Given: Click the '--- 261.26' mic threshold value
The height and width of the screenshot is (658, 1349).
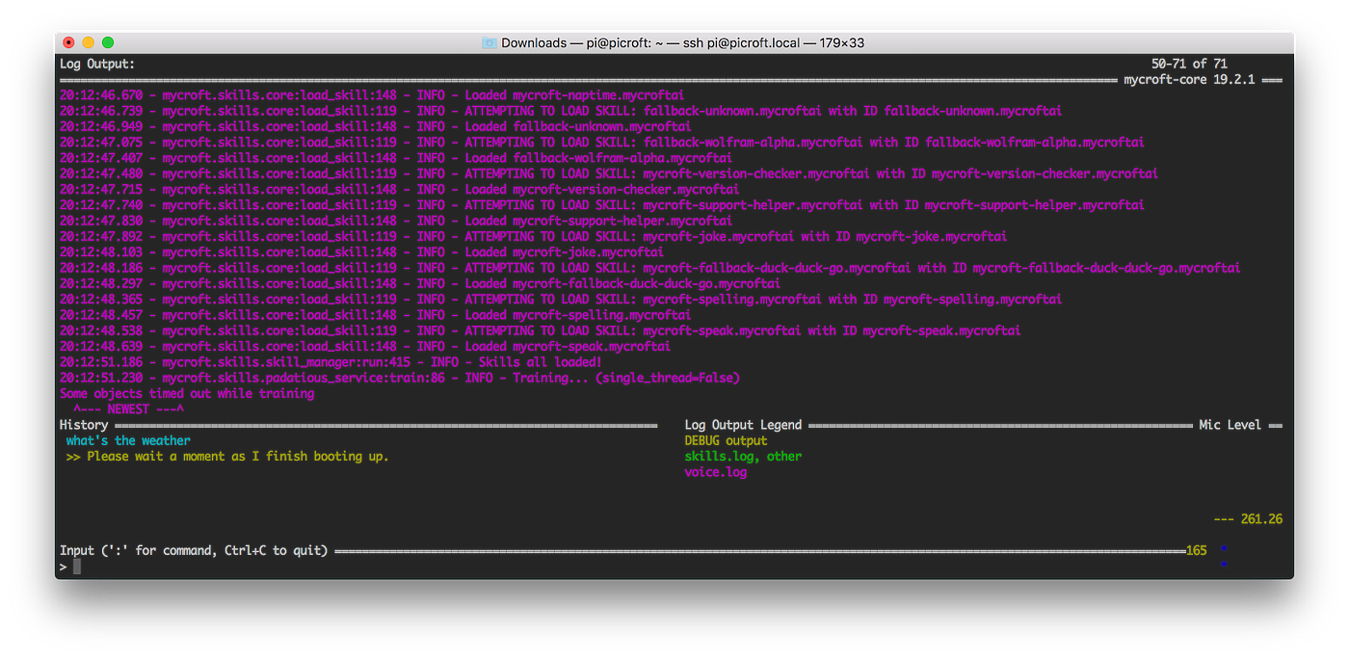Looking at the screenshot, I should (x=1248, y=519).
